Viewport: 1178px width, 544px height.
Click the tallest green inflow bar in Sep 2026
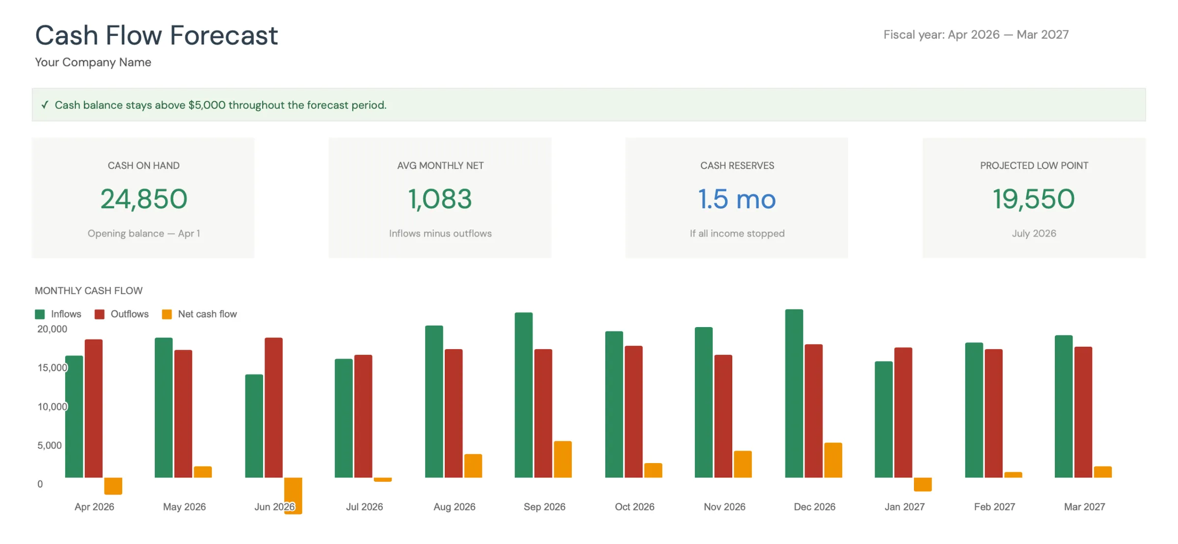(522, 392)
